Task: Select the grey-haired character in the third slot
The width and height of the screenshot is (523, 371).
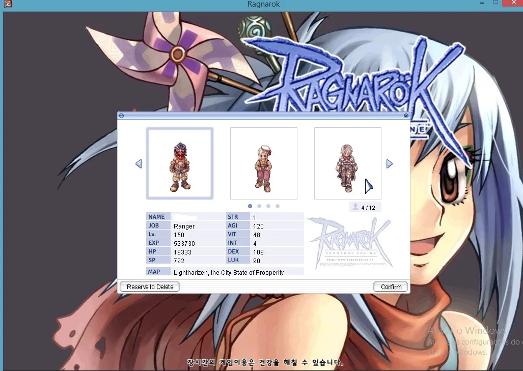Action: (347, 163)
